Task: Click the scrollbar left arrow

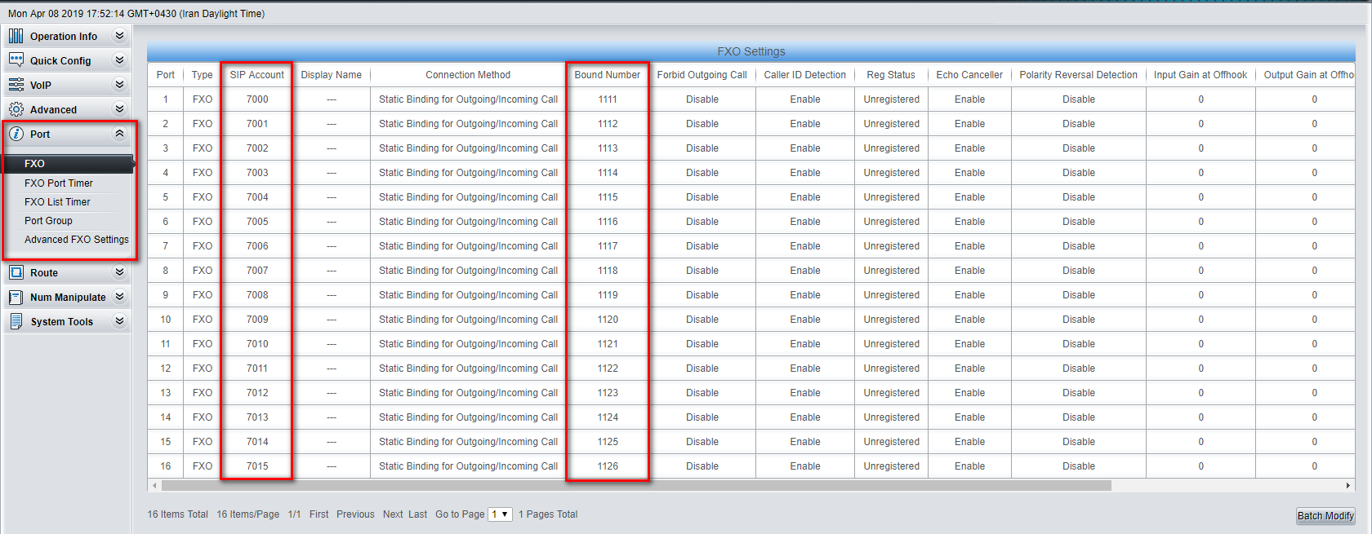Action: tap(154, 485)
